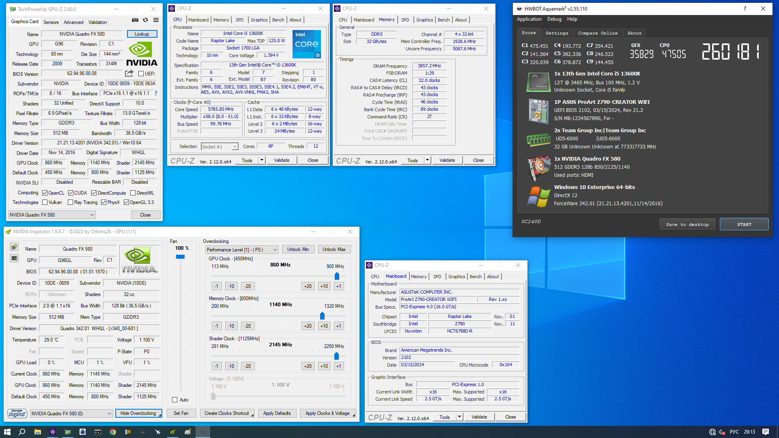Click the RAM stick image in Aquamark
The image size is (779, 438).
538,140
